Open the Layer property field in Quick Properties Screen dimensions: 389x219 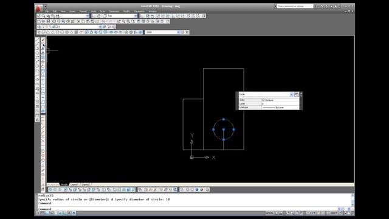[x=280, y=103]
